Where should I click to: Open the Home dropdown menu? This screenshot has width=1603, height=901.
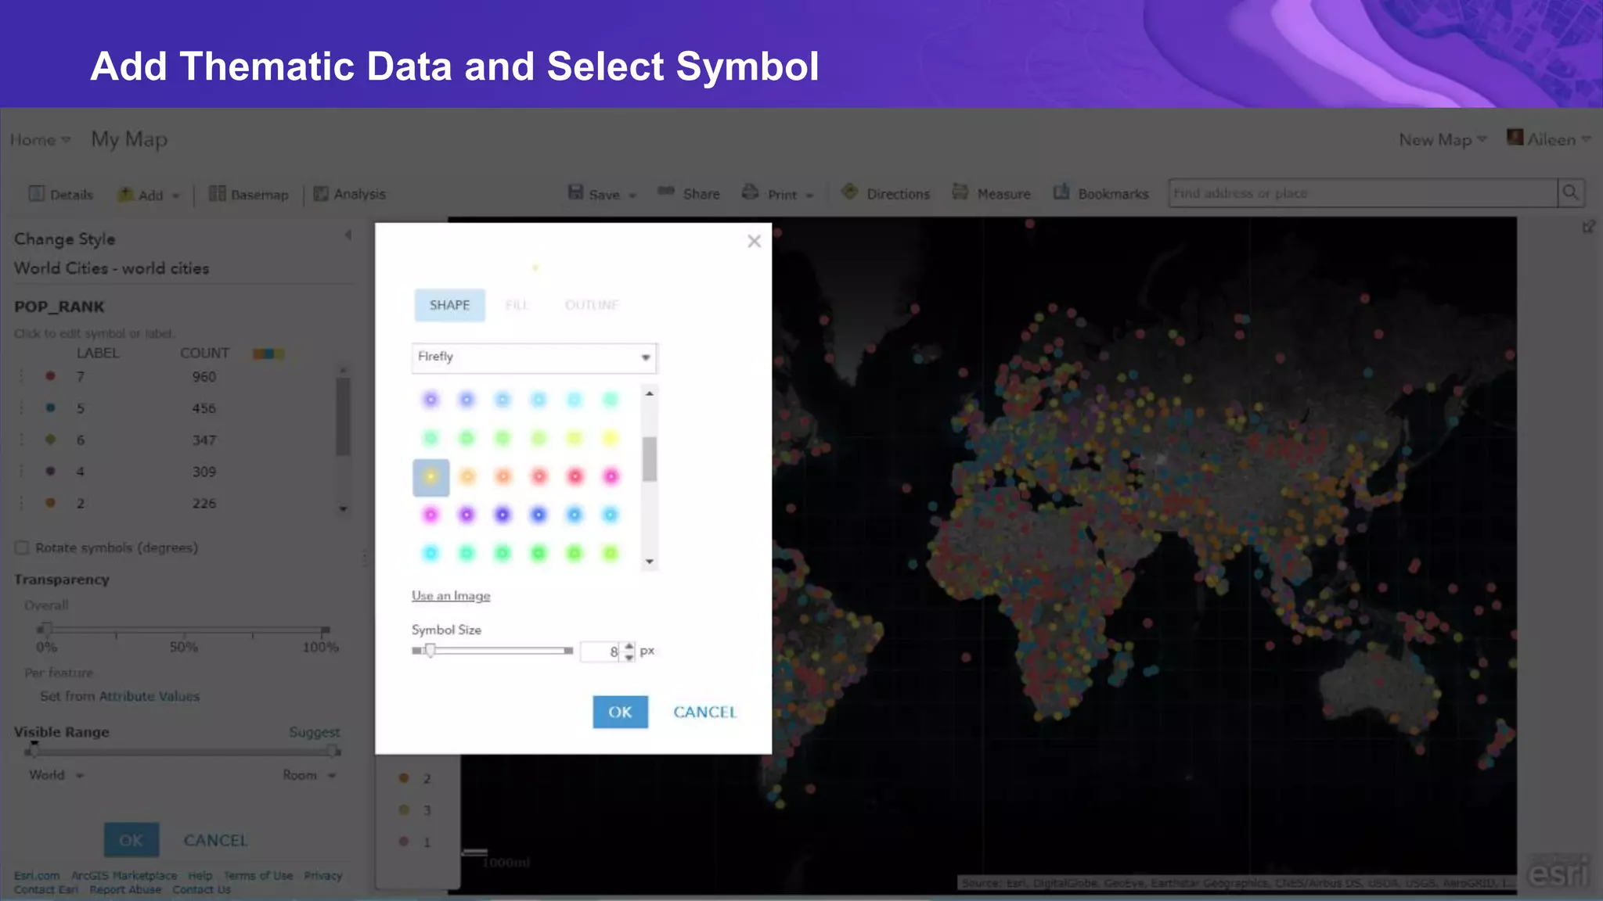(40, 140)
